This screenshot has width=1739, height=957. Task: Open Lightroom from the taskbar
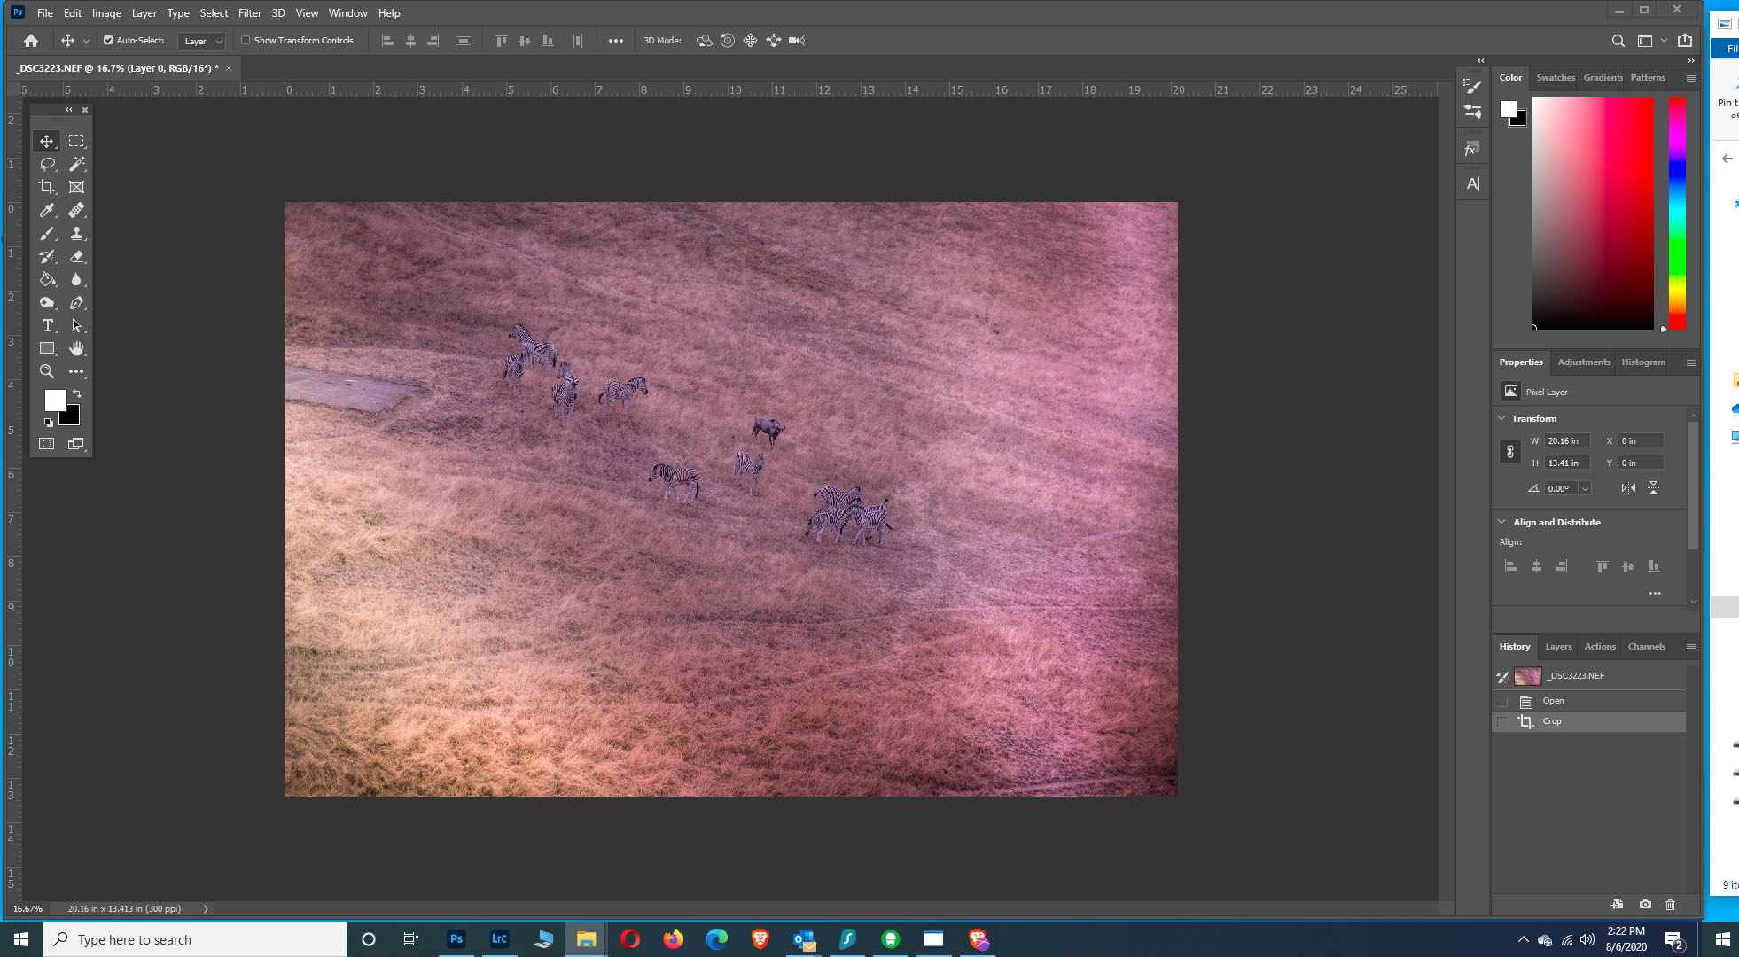tap(499, 938)
